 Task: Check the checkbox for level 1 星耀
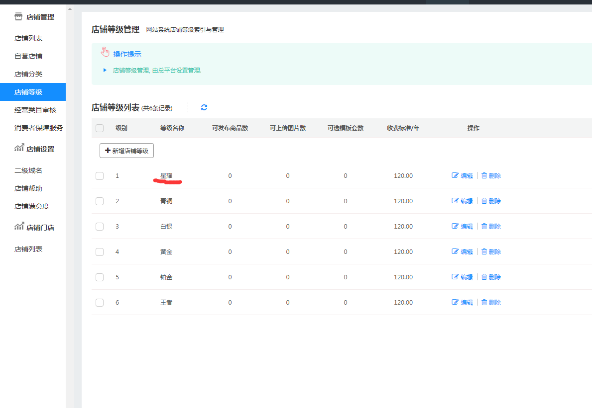[100, 176]
